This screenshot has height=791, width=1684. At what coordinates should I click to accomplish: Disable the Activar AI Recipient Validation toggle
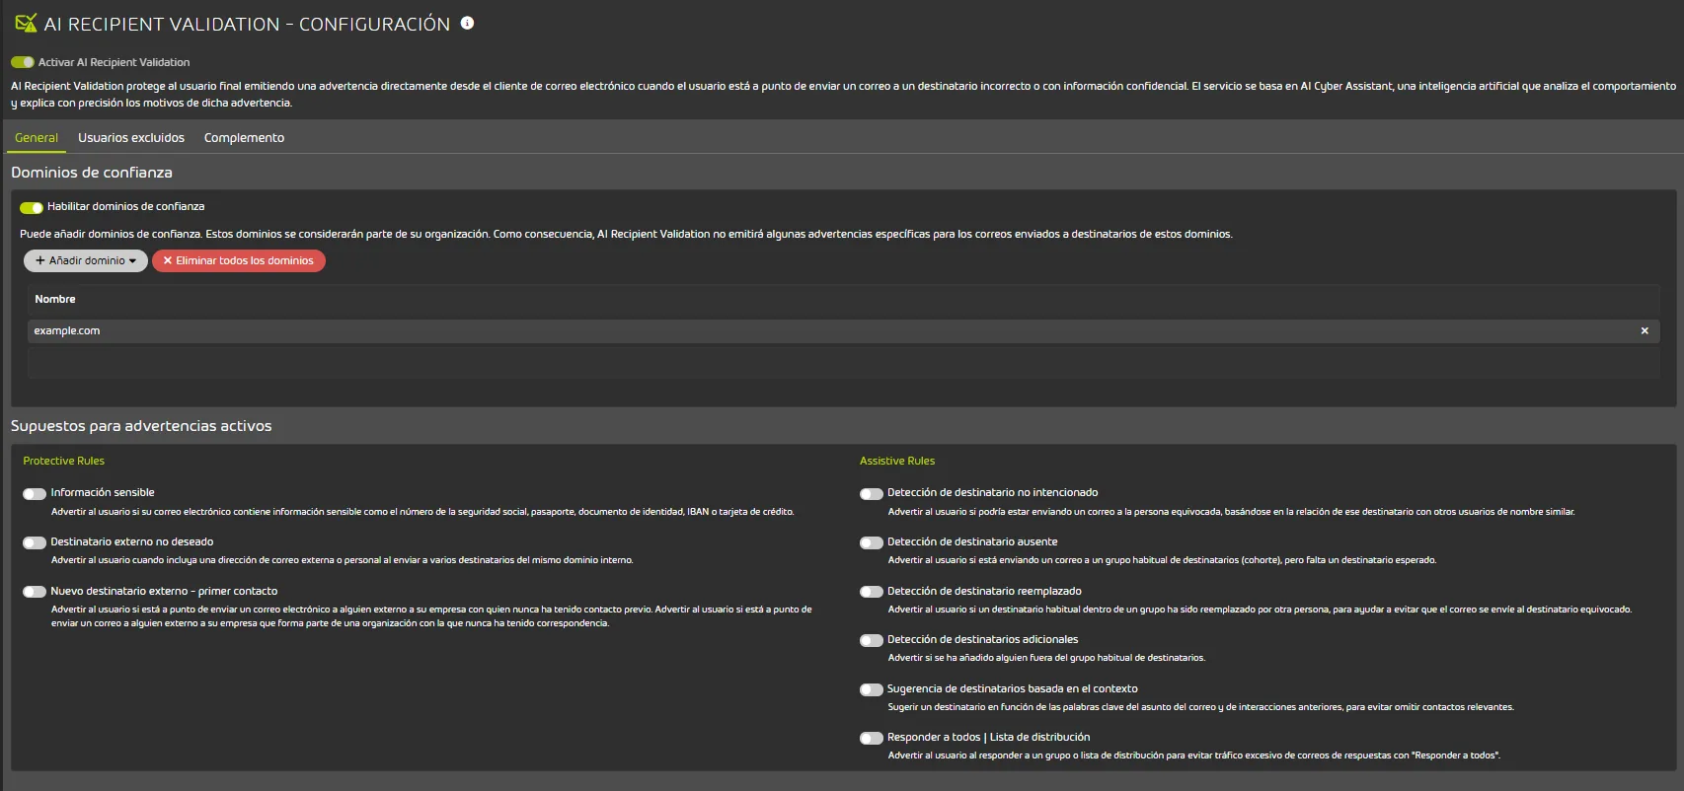[x=23, y=62]
